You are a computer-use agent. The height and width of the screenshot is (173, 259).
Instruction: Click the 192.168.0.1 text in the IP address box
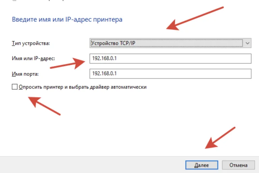(x=105, y=58)
